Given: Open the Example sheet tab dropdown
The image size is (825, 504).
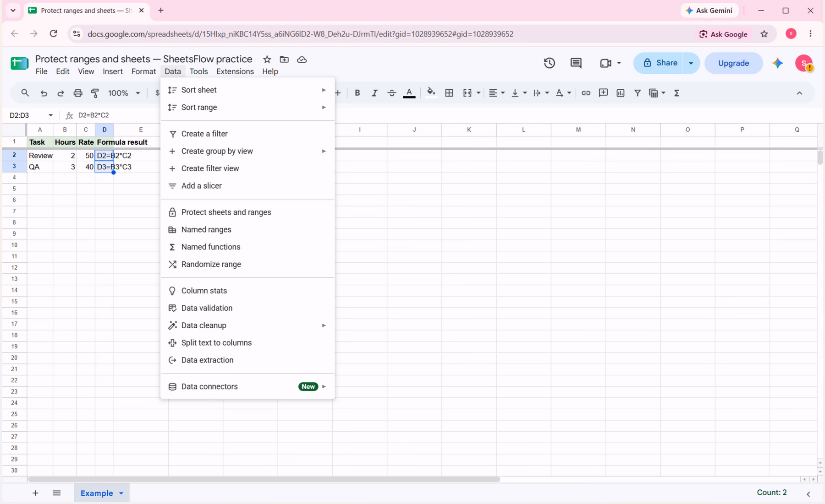Looking at the screenshot, I should [121, 493].
